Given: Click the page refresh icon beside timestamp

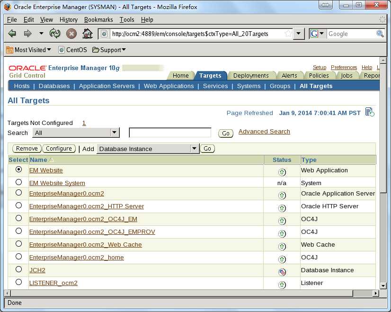Looking at the screenshot, I should 370,112.
